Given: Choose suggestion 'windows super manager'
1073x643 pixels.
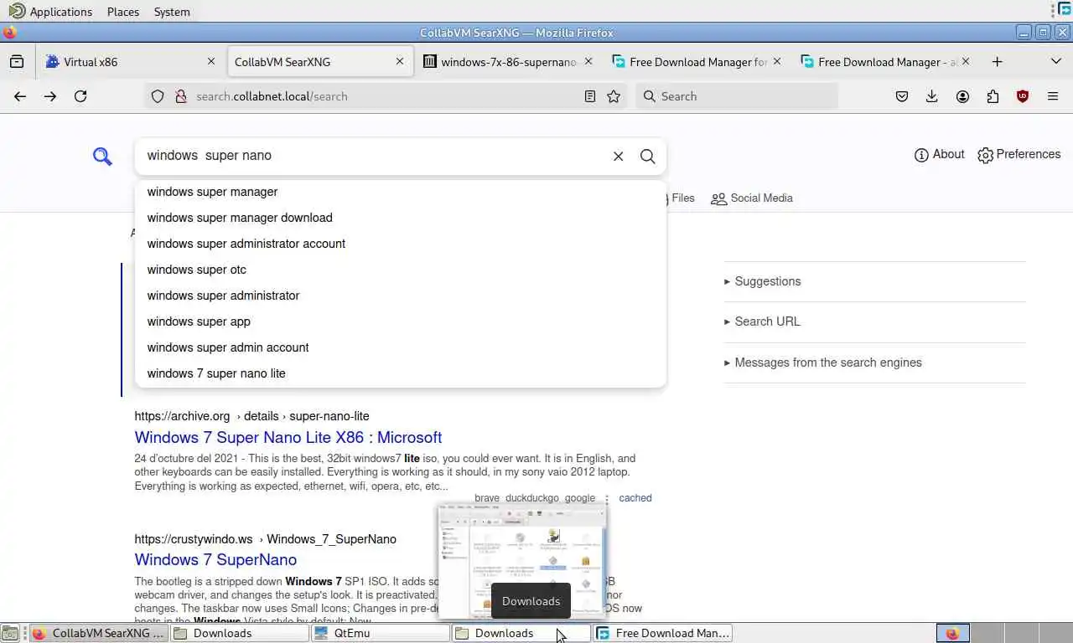Looking at the screenshot, I should (400, 192).
